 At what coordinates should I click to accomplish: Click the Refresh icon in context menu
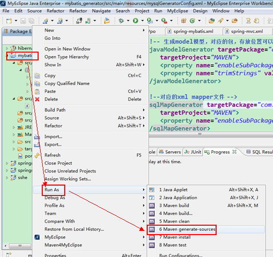click(x=37, y=155)
